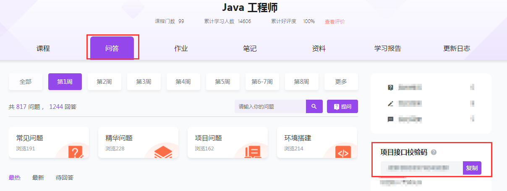Click the 项目接口校验码 heading
This screenshot has width=507, height=191.
click(x=404, y=152)
